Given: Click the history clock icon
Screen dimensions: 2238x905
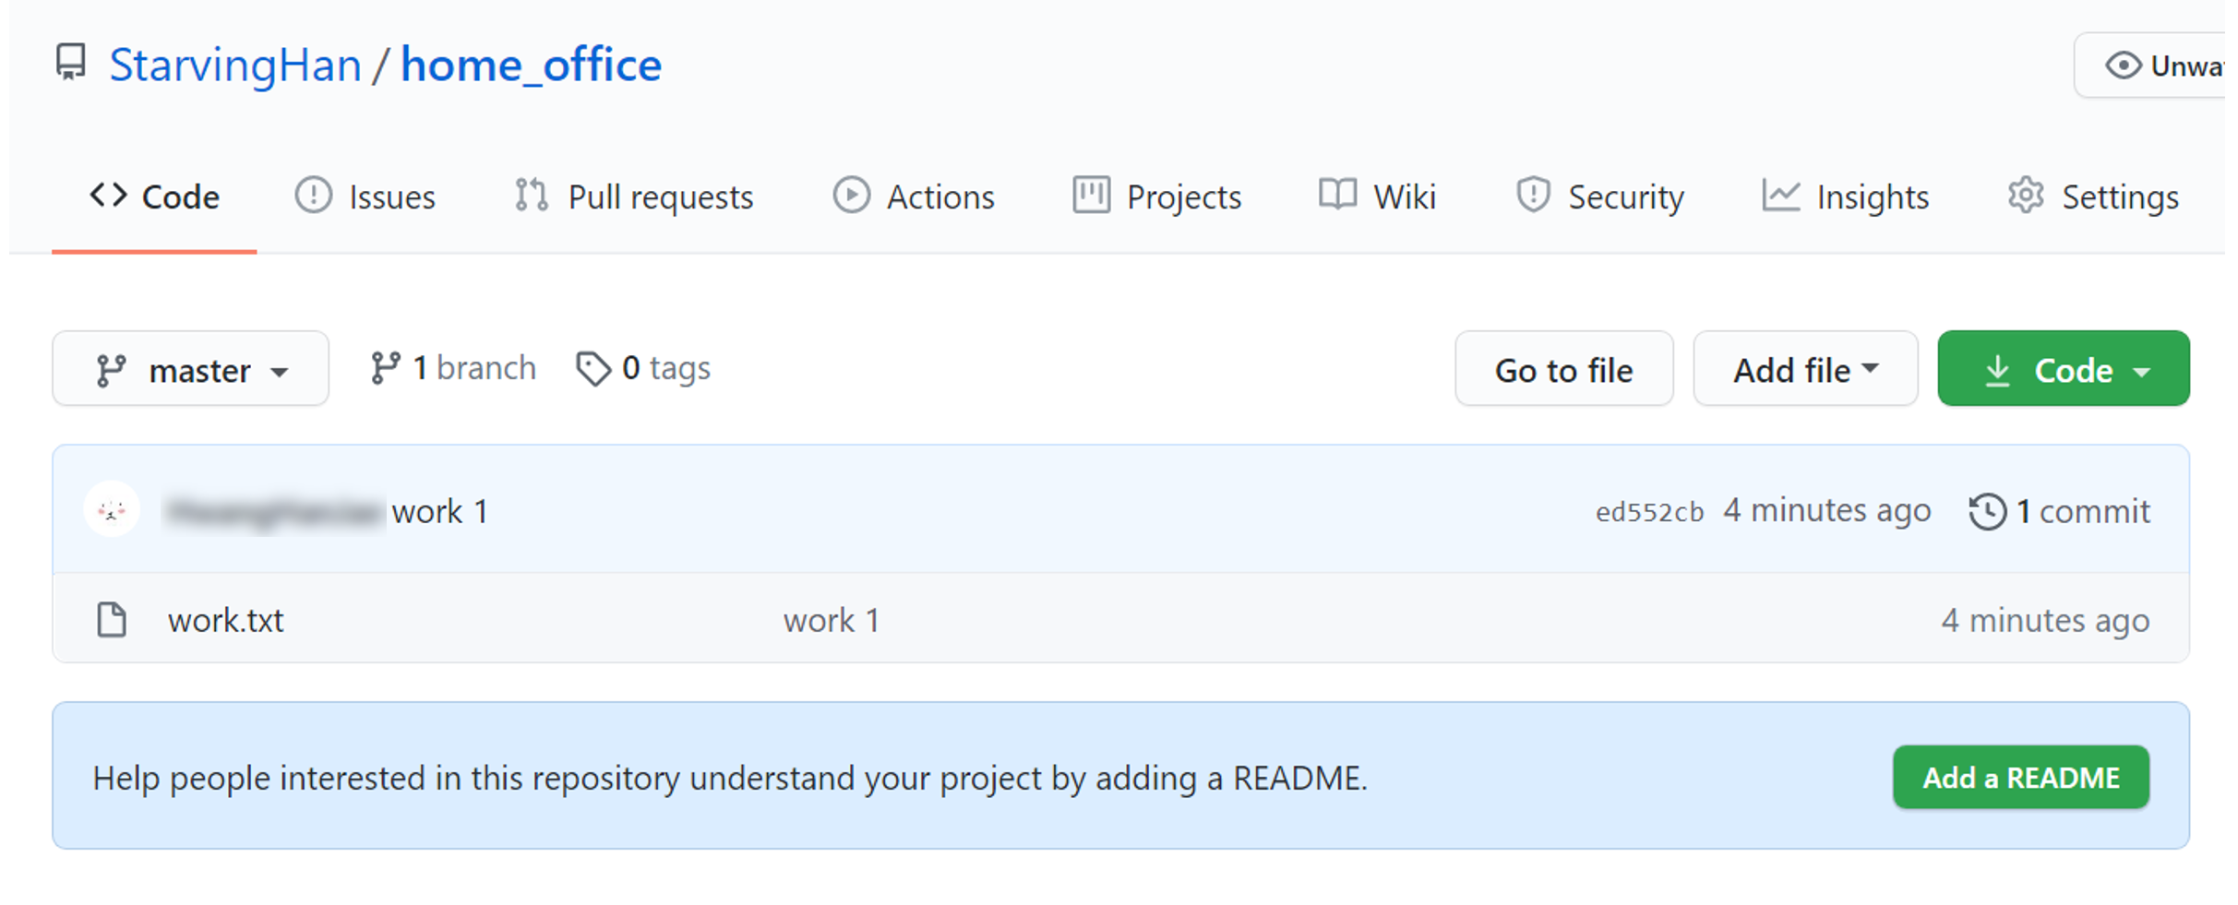Looking at the screenshot, I should pos(1988,511).
